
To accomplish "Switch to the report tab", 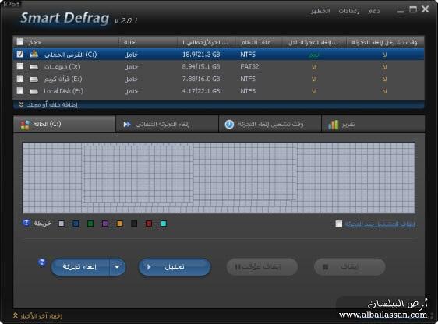I will 373,124.
